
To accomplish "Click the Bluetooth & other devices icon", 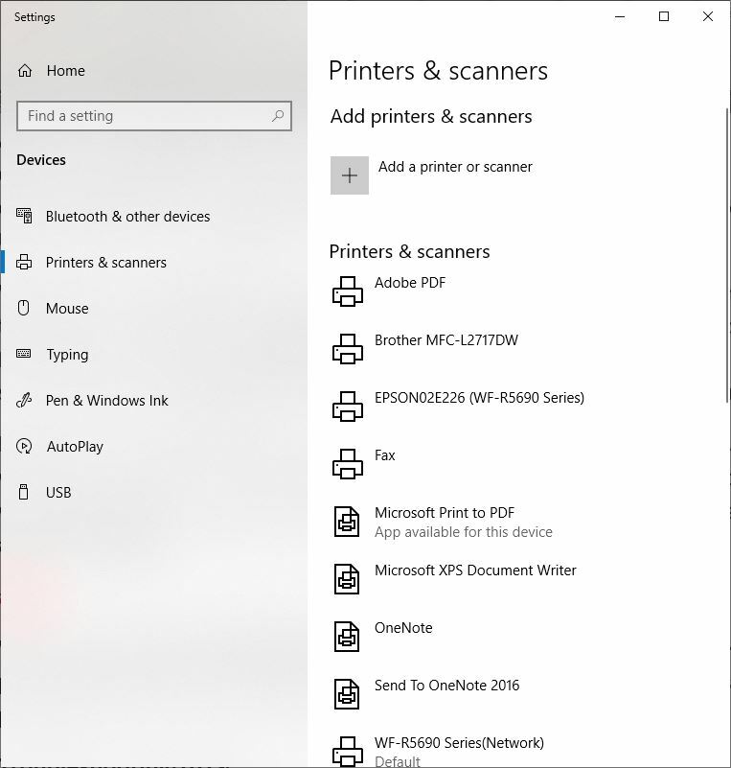I will [24, 216].
